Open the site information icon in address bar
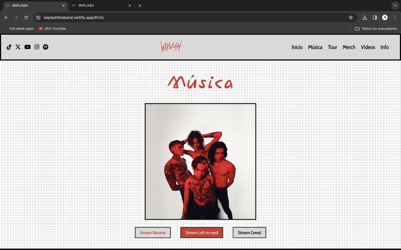This screenshot has width=401, height=250. 38,17
